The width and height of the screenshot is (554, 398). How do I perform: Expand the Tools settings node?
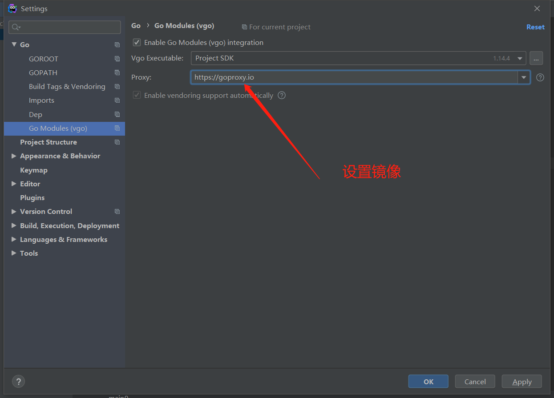tap(14, 253)
